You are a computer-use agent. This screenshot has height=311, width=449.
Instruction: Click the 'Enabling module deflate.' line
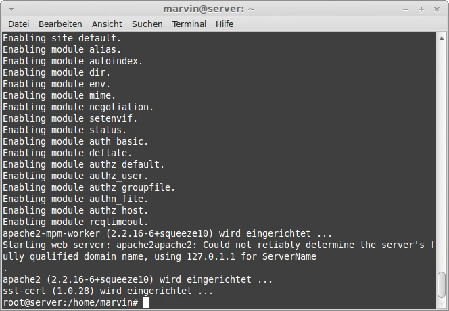tap(68, 153)
